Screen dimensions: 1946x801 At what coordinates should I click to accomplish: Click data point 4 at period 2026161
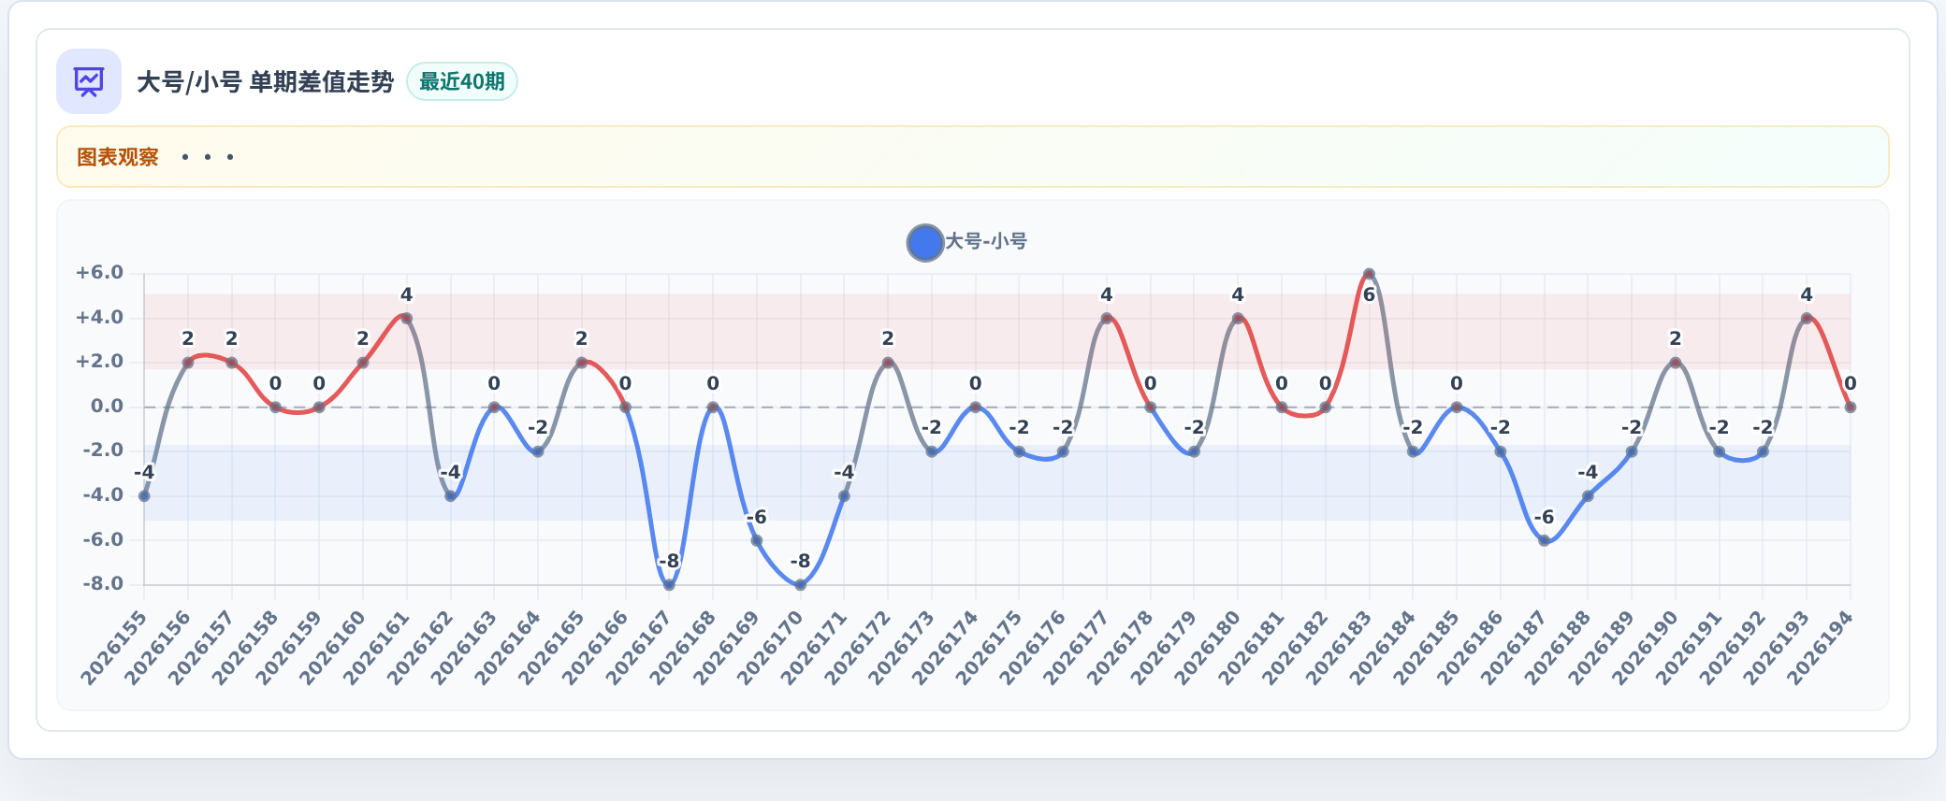(406, 318)
